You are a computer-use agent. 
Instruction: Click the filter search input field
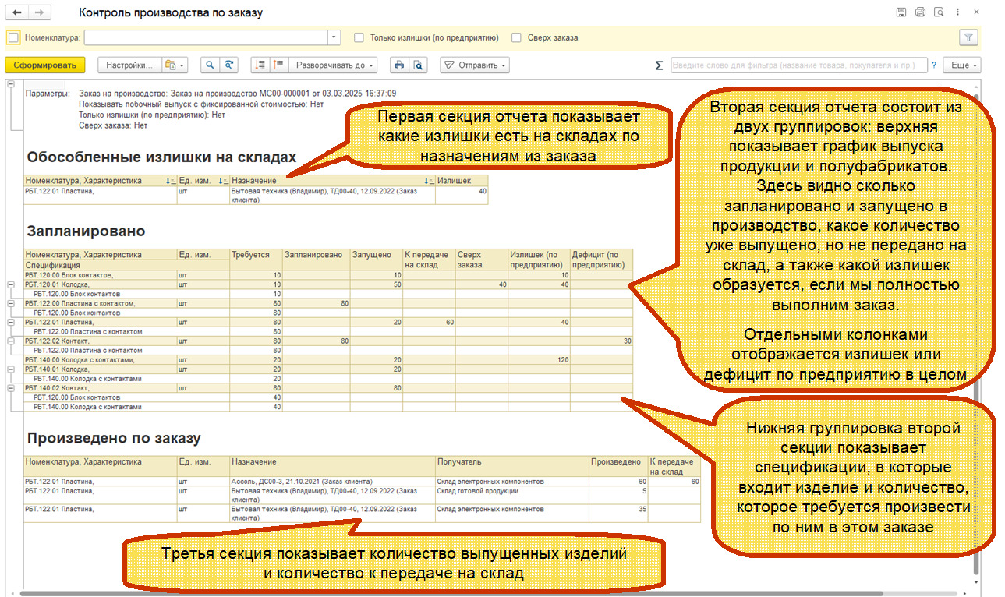(x=799, y=65)
